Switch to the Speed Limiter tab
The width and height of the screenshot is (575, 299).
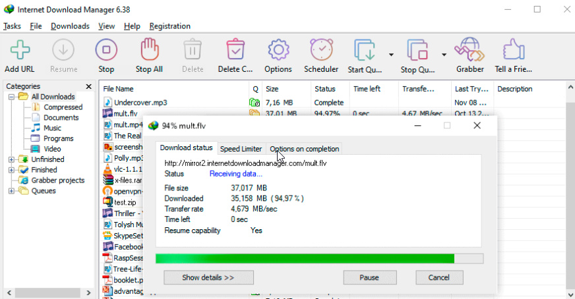(x=241, y=149)
